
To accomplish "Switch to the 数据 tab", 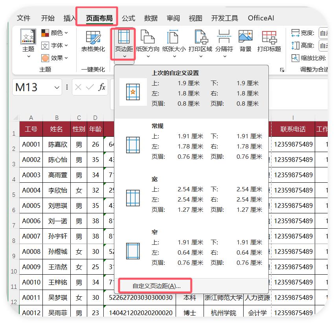I will (x=151, y=18).
